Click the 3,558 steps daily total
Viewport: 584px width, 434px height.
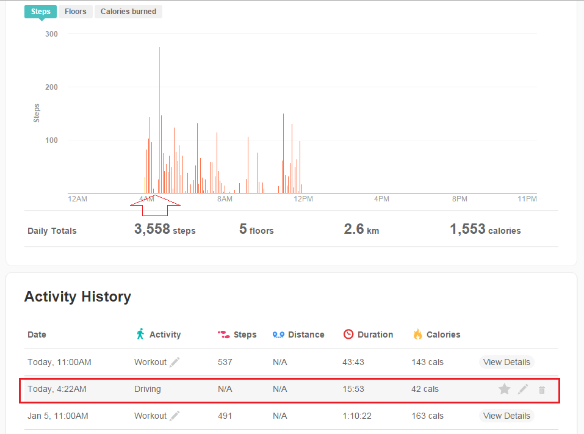[164, 230]
